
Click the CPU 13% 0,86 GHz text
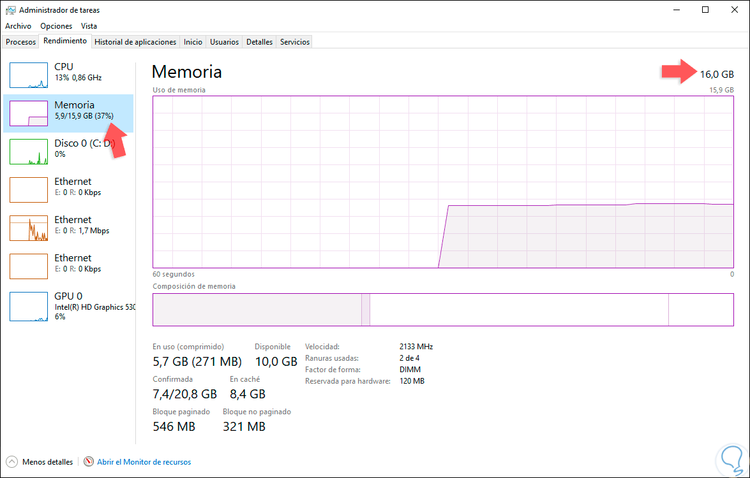[x=78, y=71]
